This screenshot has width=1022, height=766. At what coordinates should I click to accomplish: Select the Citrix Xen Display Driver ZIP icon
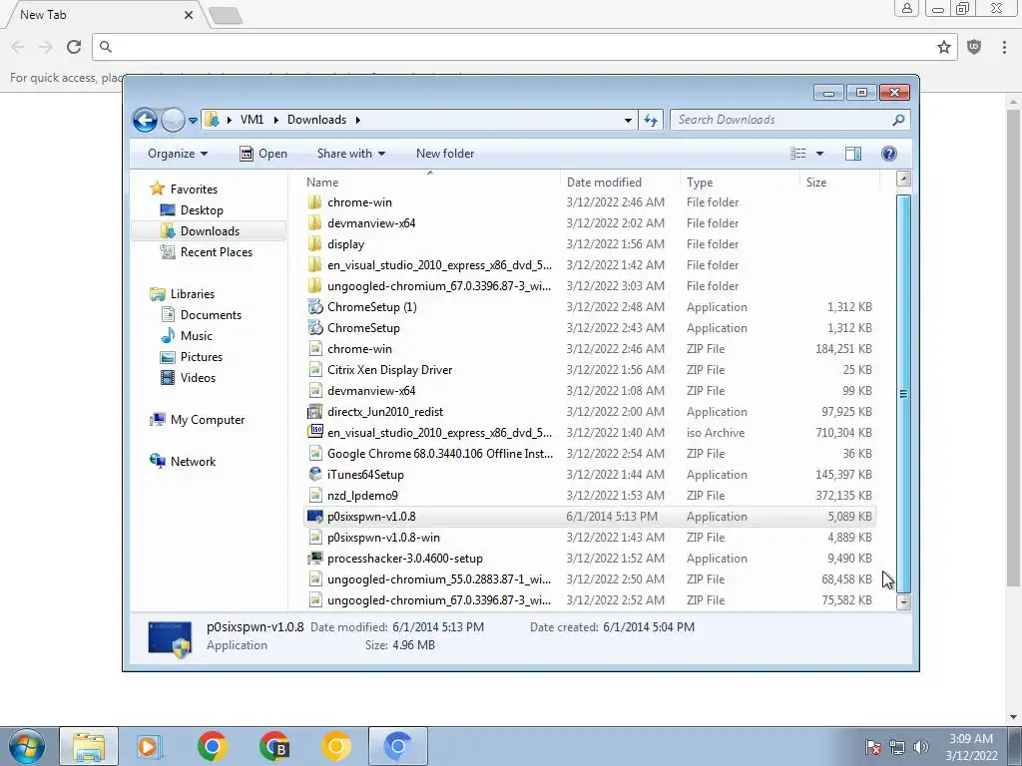point(314,370)
